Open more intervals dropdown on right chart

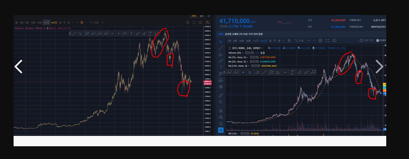click(x=284, y=41)
